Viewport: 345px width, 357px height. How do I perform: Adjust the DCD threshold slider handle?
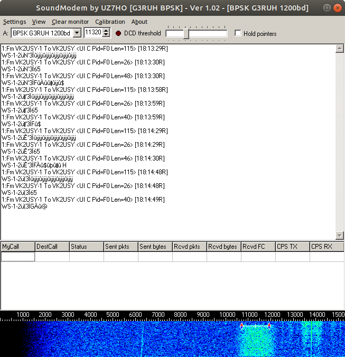(x=186, y=33)
